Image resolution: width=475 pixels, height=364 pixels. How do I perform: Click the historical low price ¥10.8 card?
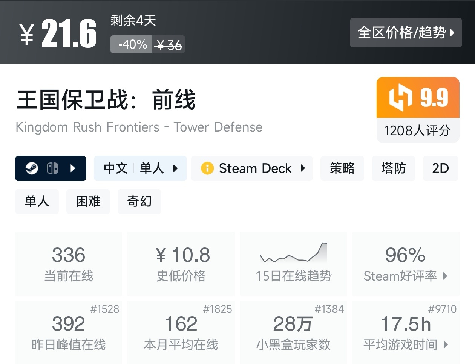click(x=181, y=263)
